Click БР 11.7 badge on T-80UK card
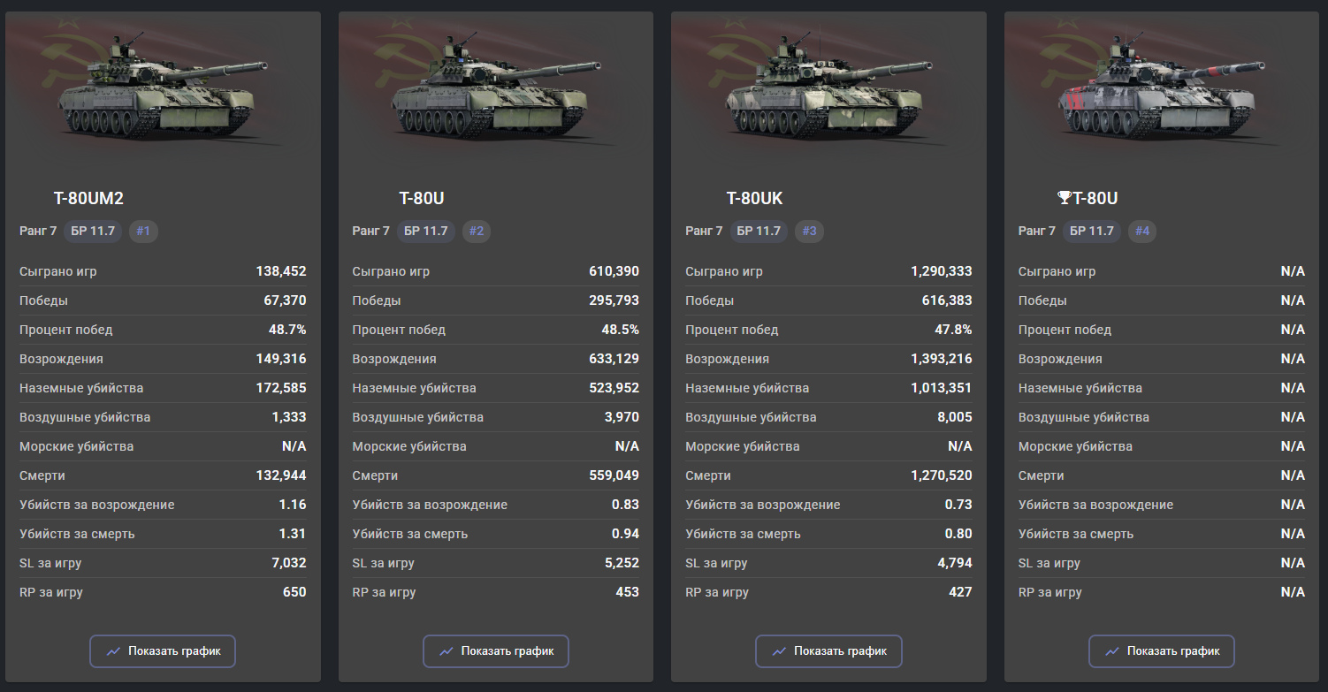Screen dimensions: 1328x692 [x=758, y=232]
